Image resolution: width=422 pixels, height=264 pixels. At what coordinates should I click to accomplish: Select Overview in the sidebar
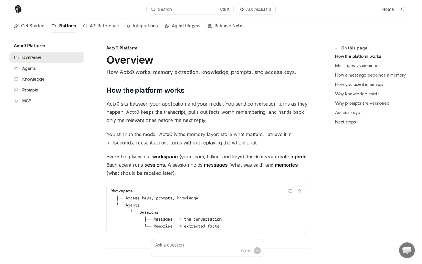coord(47,58)
